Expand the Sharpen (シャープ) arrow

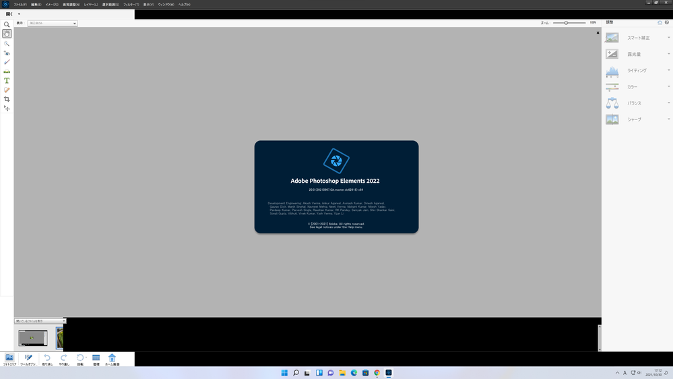tap(668, 119)
